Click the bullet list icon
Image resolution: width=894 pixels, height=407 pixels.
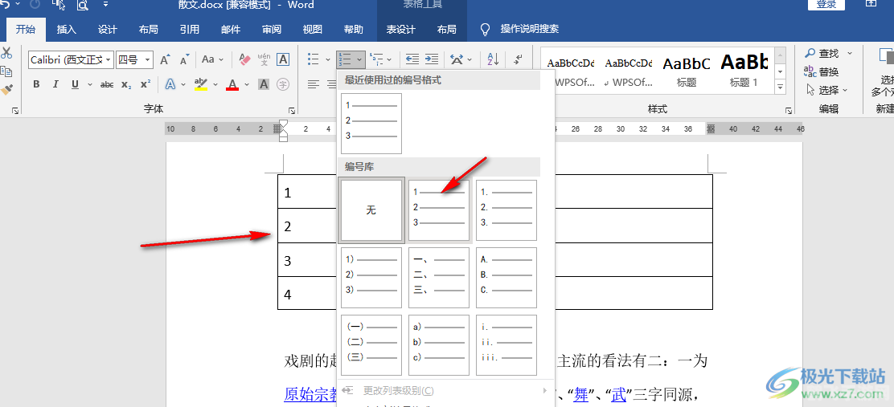point(314,59)
